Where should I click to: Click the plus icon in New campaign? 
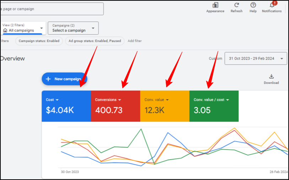pyautogui.click(x=48, y=79)
